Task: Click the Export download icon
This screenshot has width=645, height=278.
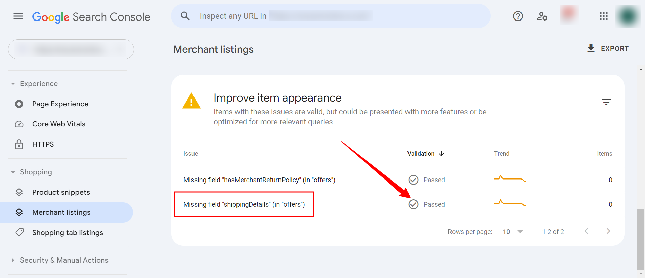Action: point(591,48)
